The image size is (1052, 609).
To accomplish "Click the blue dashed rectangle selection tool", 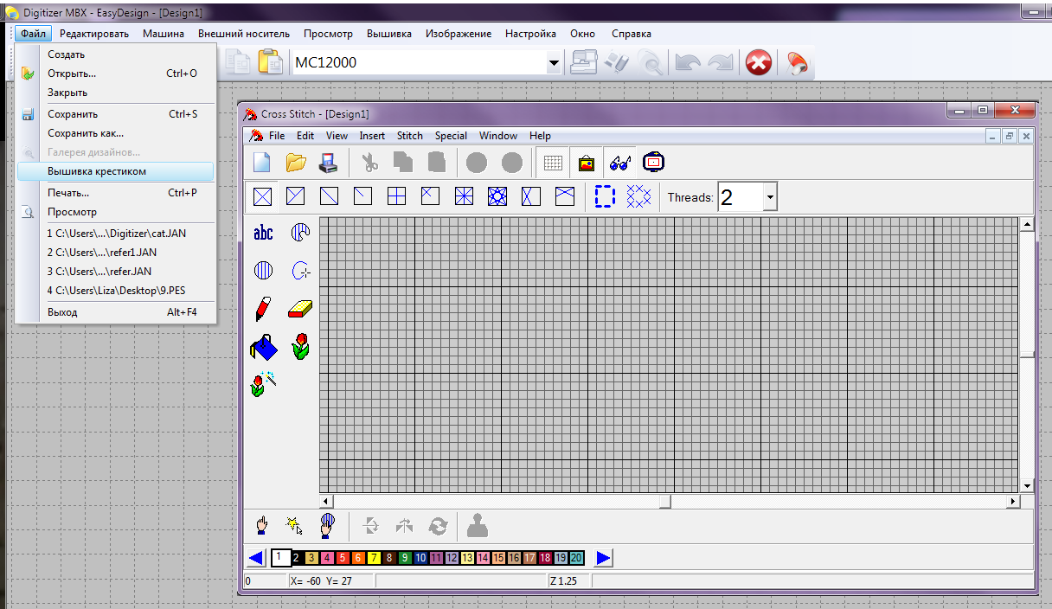I will pyautogui.click(x=605, y=196).
